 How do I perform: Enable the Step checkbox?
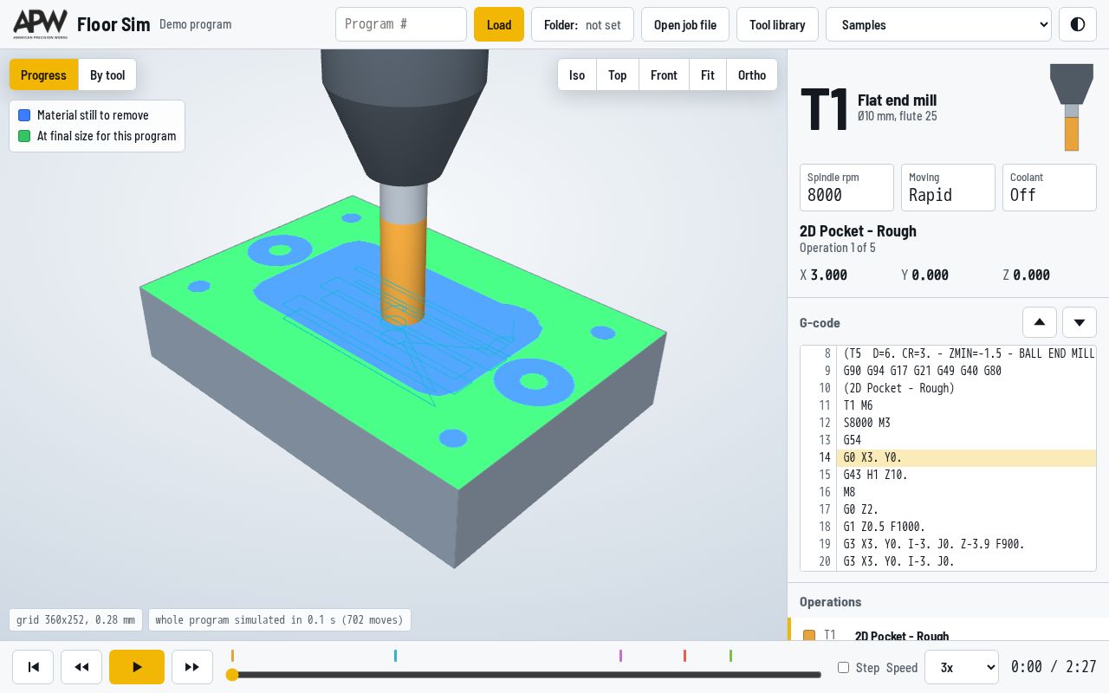843,668
